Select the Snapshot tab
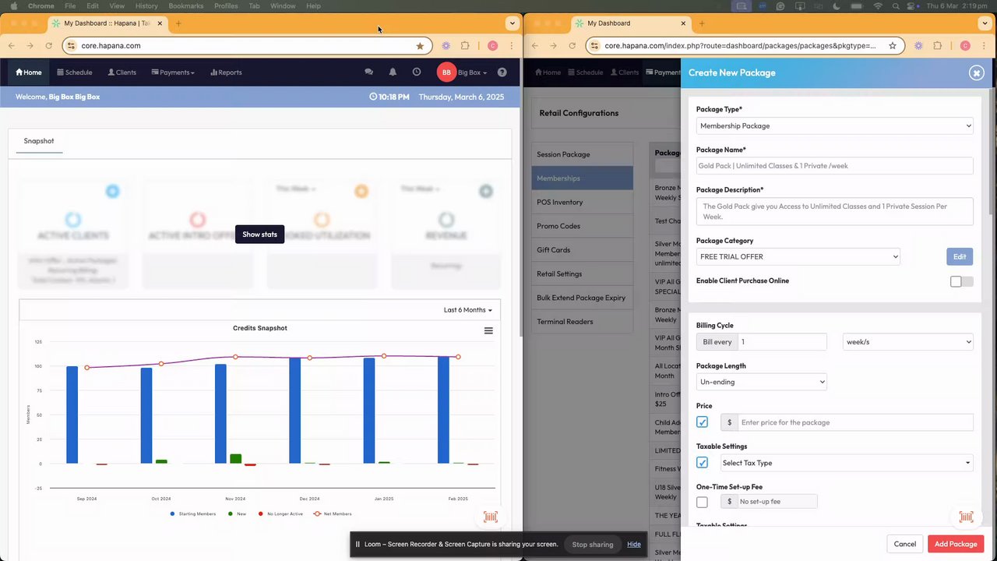This screenshot has width=997, height=561. click(x=39, y=141)
